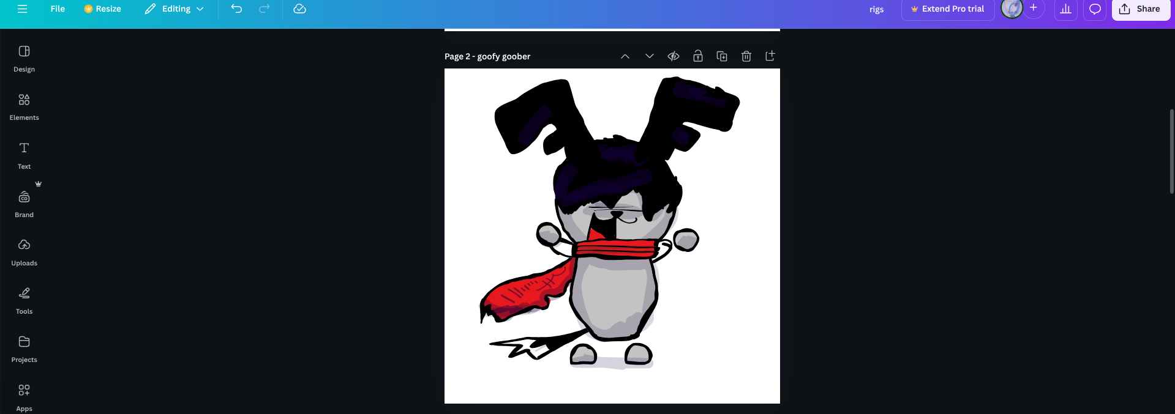This screenshot has height=414, width=1175.
Task: Click the page title 'goofy goober'
Action: 503,56
